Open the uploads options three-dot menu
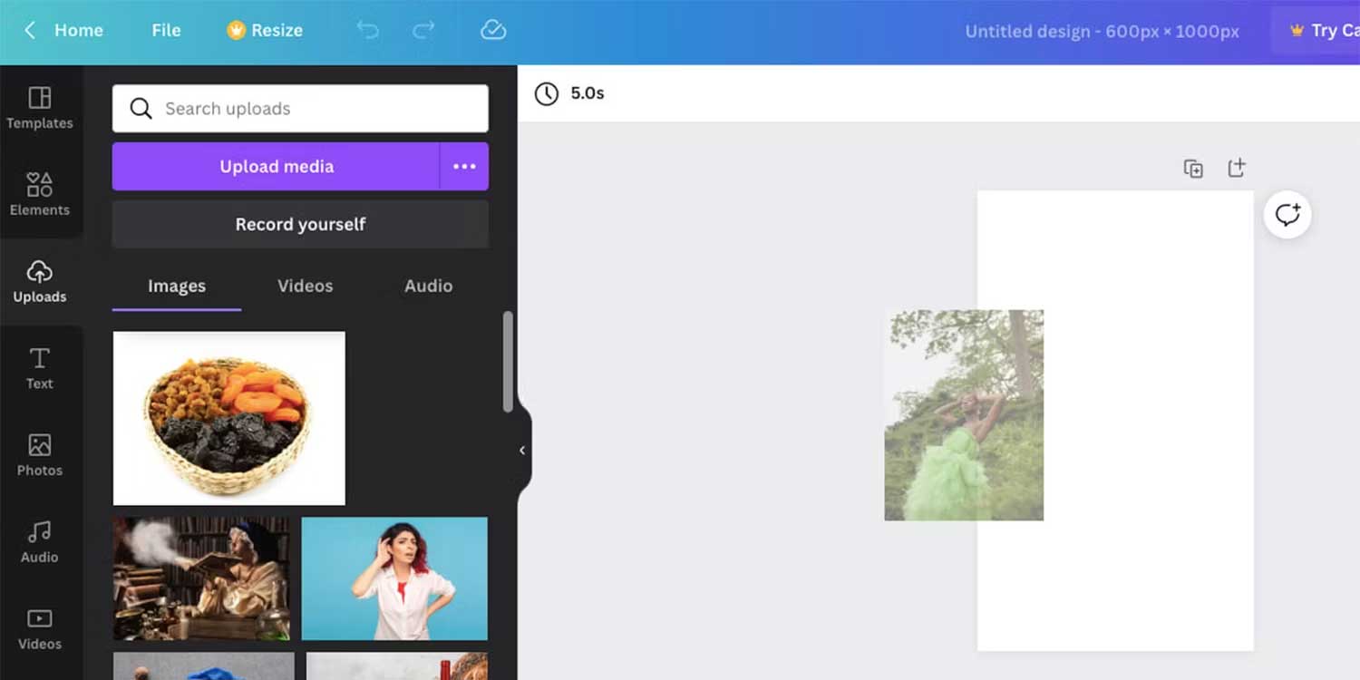1360x680 pixels. (464, 166)
